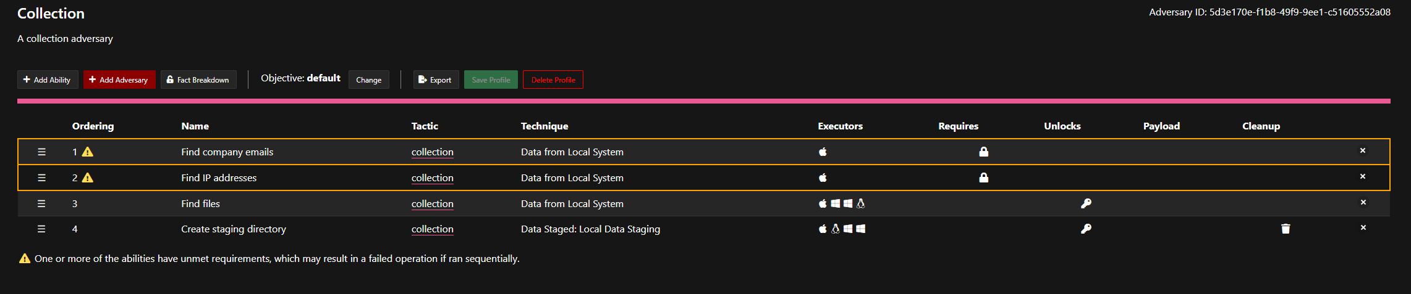This screenshot has width=1411, height=294.
Task: Click the lock icon for Find company emails
Action: pyautogui.click(x=983, y=152)
